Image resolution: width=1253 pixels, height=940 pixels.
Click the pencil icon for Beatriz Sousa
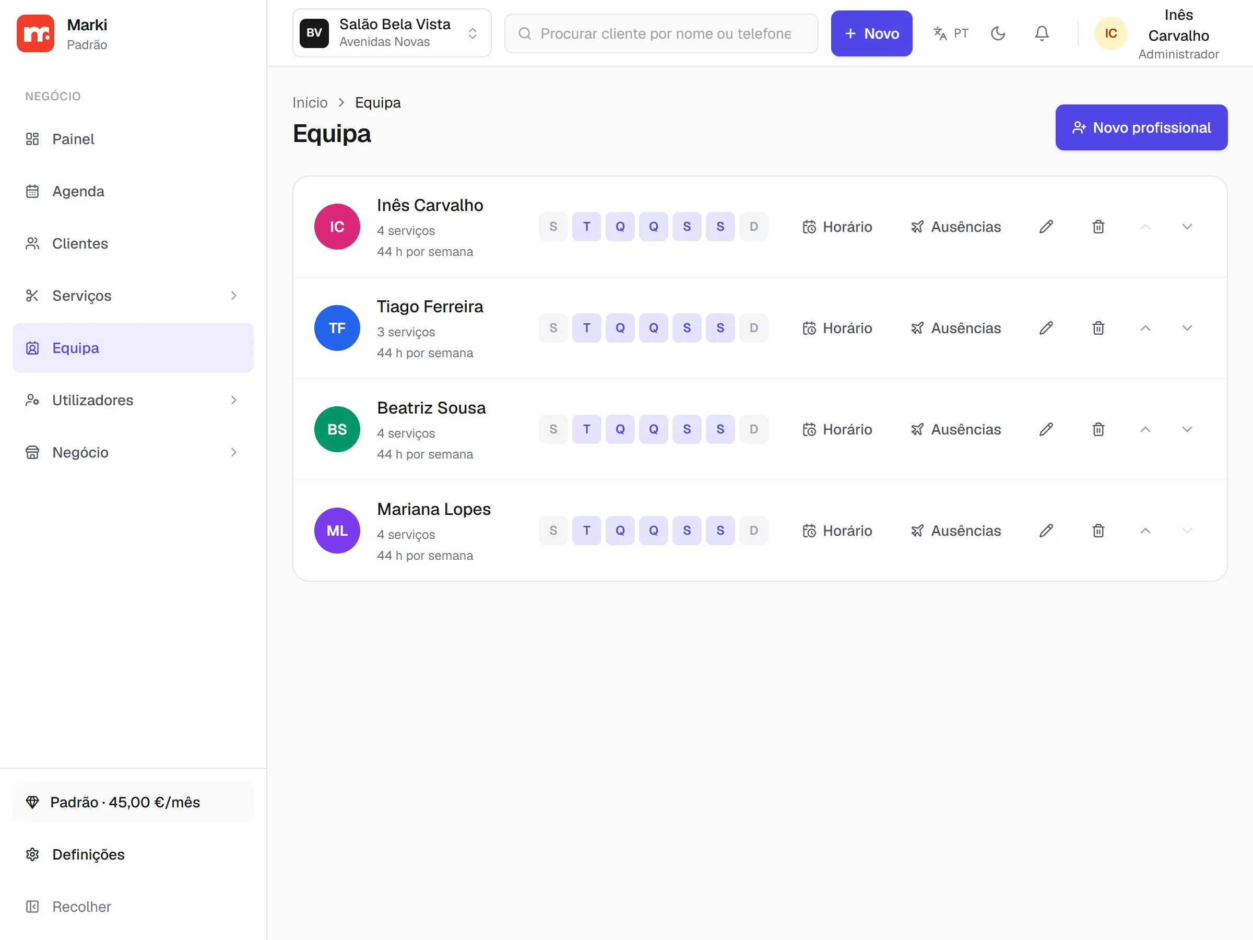click(x=1046, y=429)
